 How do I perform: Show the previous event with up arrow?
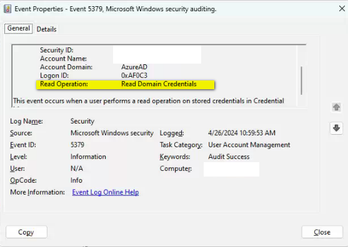pos(337,107)
